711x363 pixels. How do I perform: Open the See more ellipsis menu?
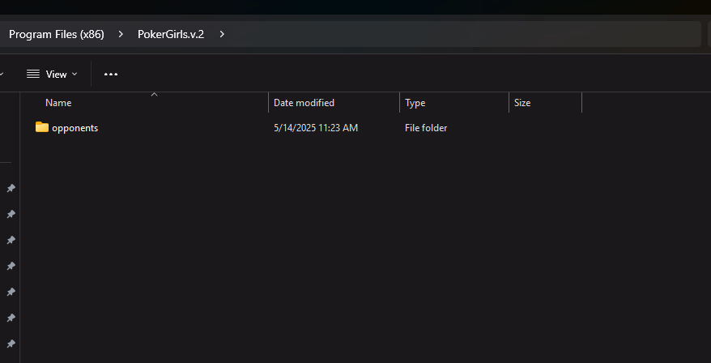click(111, 74)
